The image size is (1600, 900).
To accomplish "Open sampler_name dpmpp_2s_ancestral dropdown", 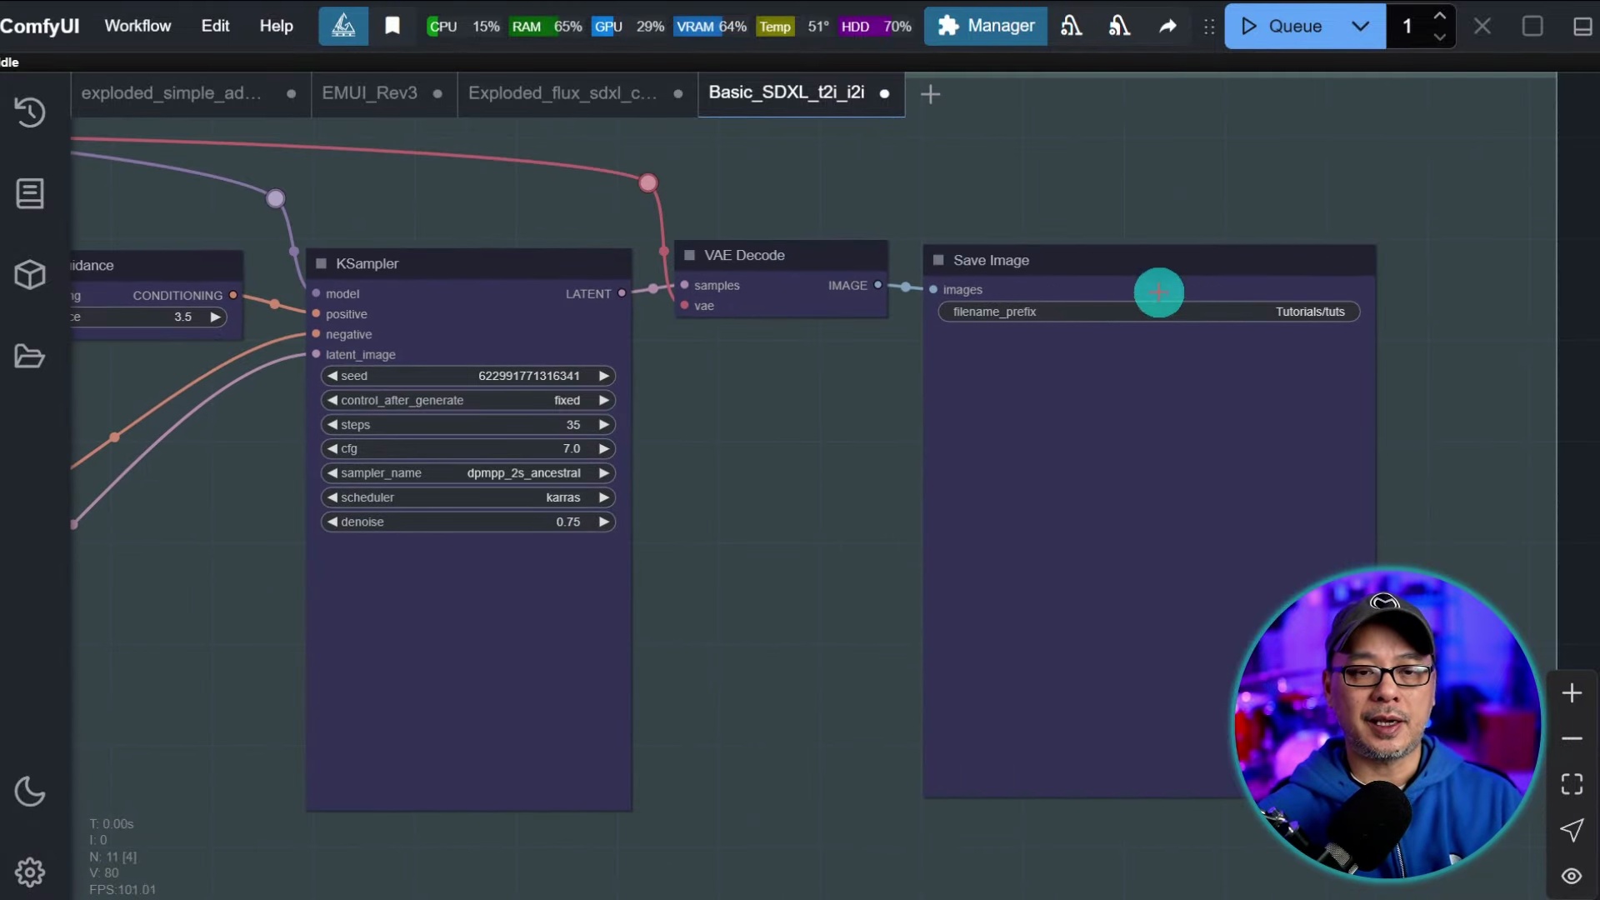I will (468, 472).
